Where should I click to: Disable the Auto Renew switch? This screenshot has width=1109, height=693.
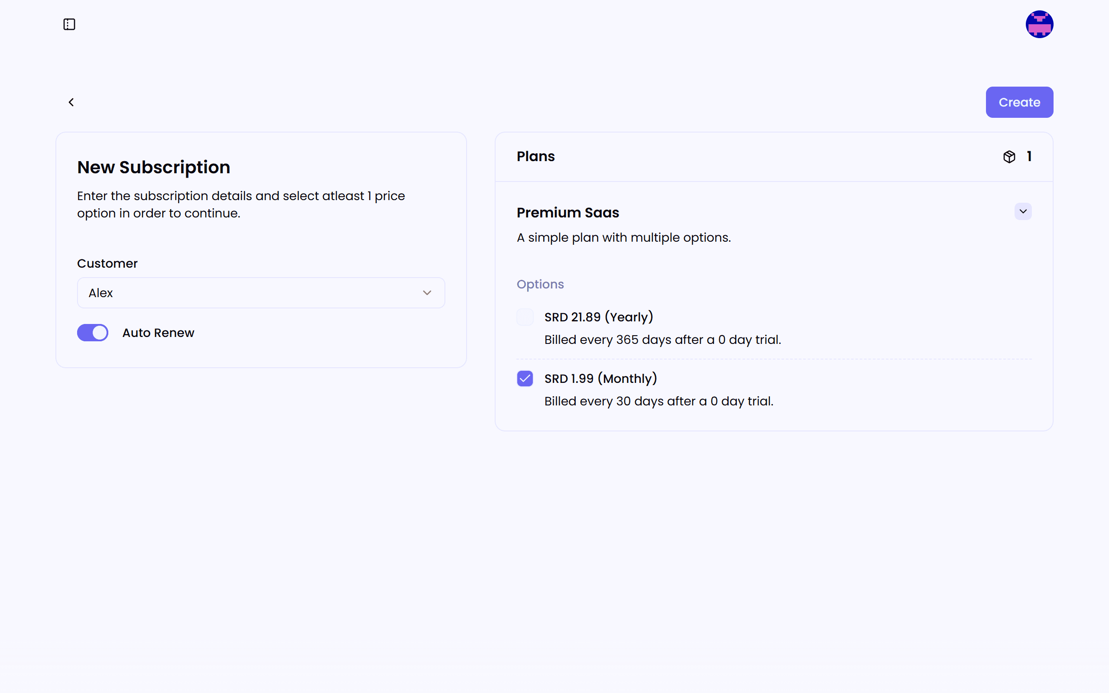tap(93, 333)
